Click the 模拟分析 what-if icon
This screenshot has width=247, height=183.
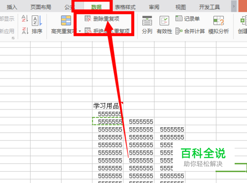(219, 21)
